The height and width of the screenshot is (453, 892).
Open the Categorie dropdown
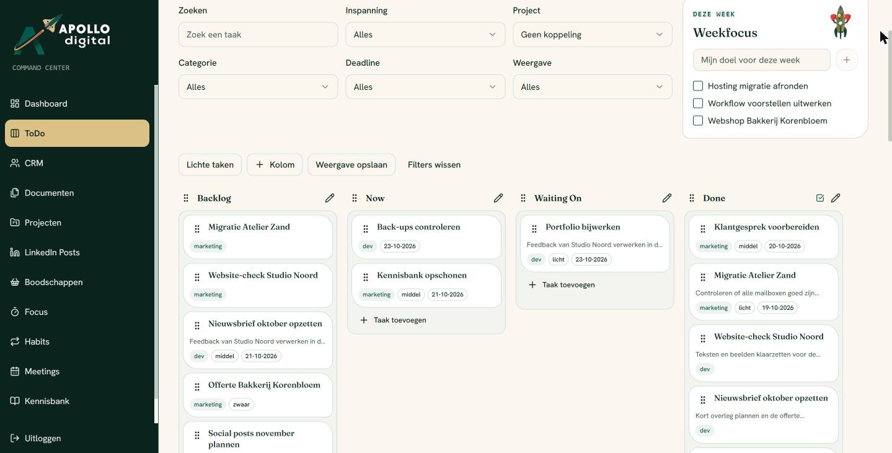tap(258, 87)
